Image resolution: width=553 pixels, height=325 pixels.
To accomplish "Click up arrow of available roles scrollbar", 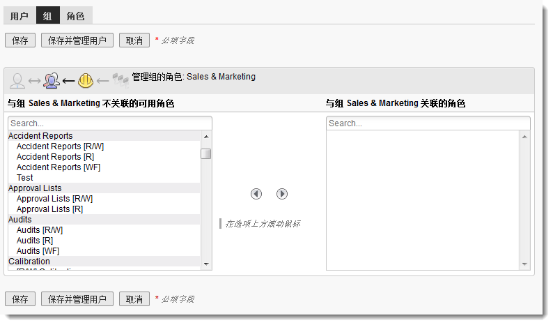I will click(206, 137).
